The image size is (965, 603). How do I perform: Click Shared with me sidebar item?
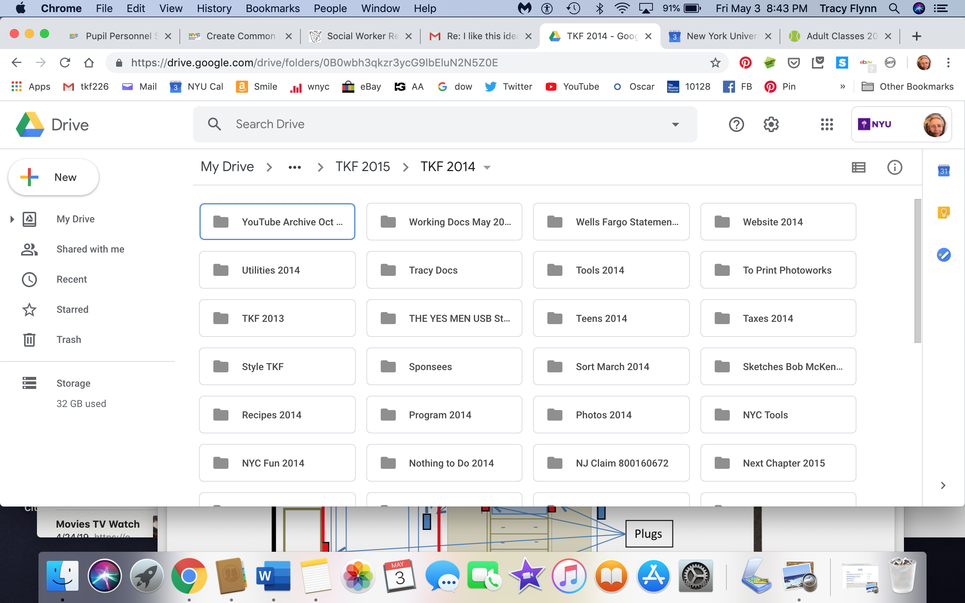[x=90, y=249]
